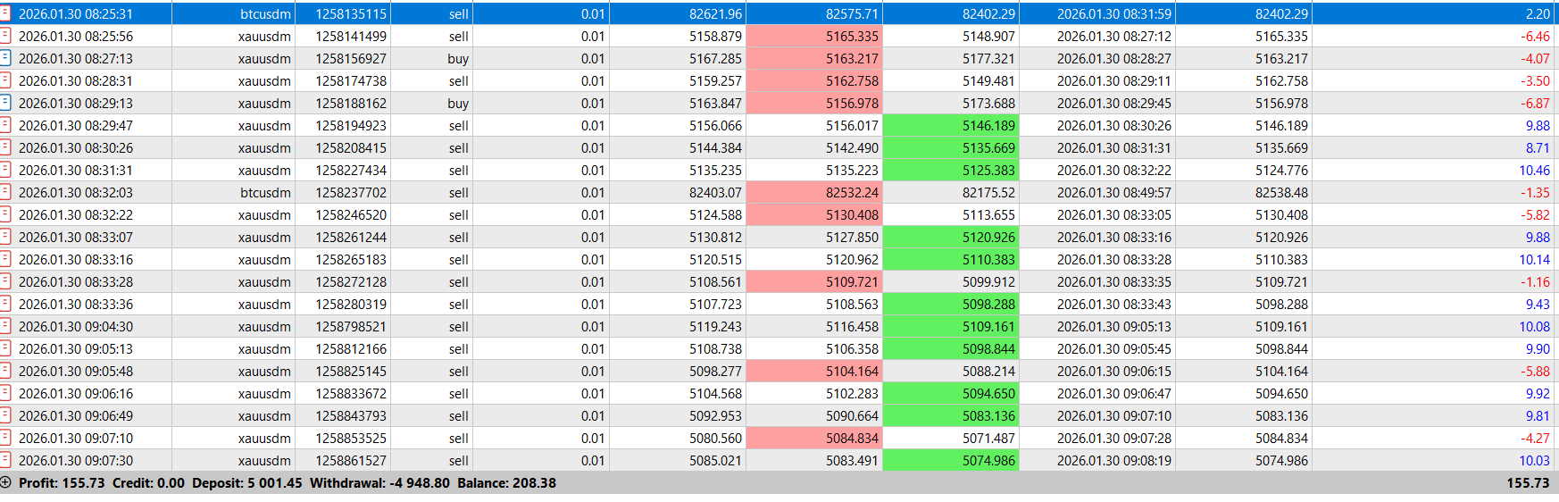Click open price 5085.021
Image resolution: width=1559 pixels, height=502 pixels.
[715, 461]
